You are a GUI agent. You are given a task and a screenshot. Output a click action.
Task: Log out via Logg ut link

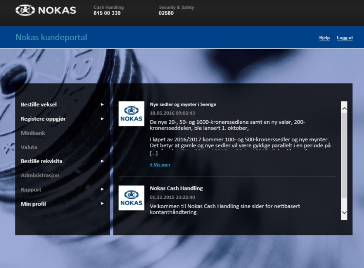point(345,38)
